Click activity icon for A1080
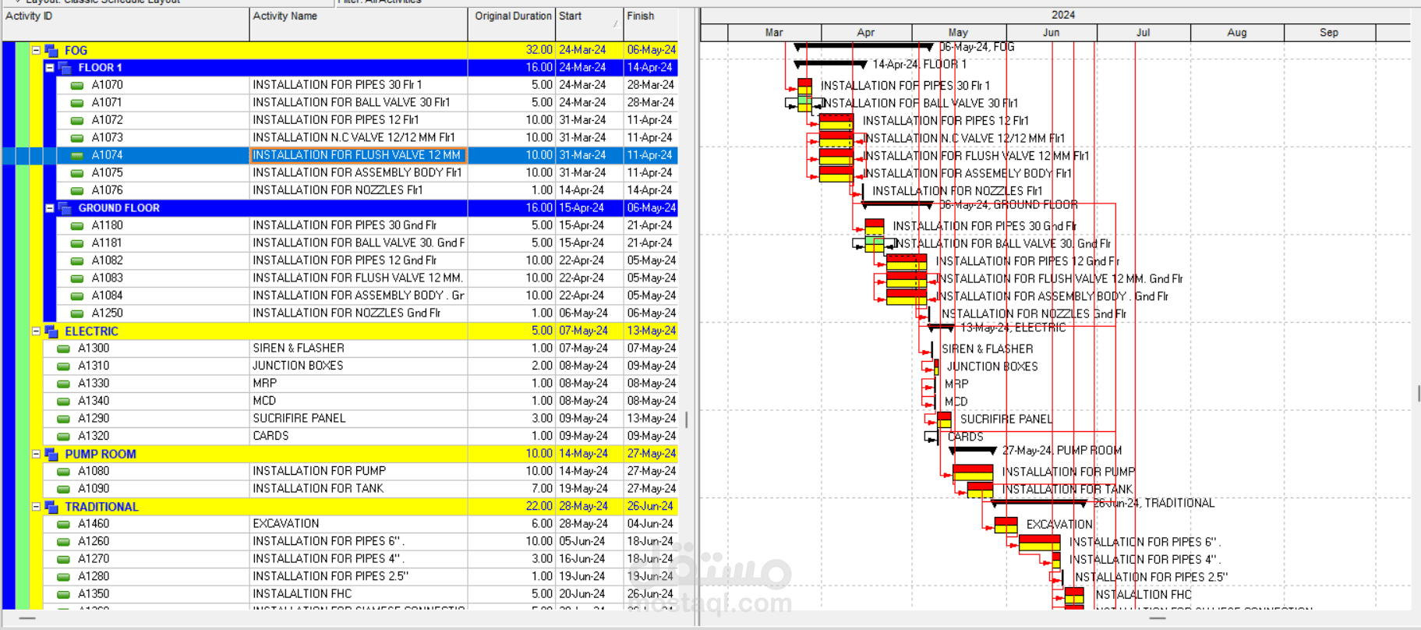Viewport: 1421px width, 630px height. (x=64, y=472)
